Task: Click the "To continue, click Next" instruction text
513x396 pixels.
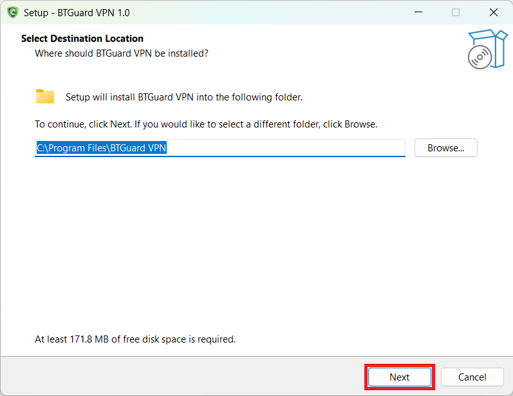Action: pyautogui.click(x=205, y=124)
